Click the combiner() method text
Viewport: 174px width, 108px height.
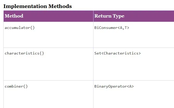pos(16,86)
